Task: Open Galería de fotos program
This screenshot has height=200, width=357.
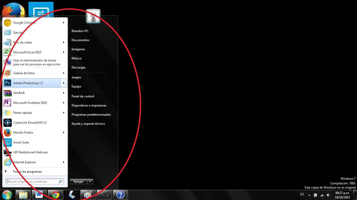Action: [35, 73]
